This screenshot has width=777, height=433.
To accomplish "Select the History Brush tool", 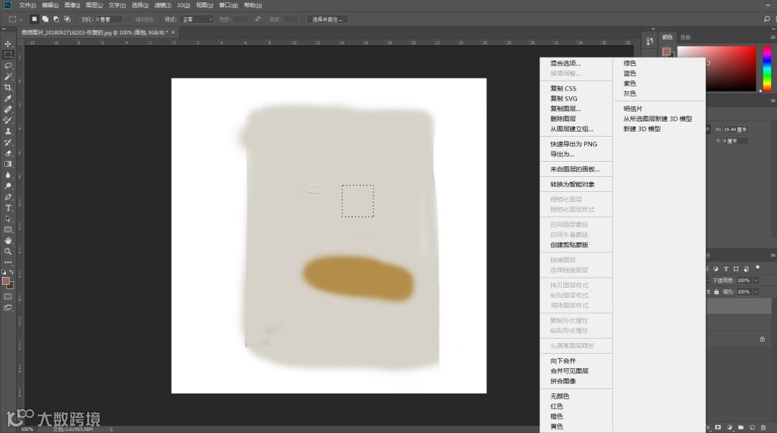I will [8, 142].
